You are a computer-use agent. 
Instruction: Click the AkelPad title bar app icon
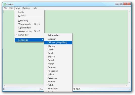tap(5, 4)
